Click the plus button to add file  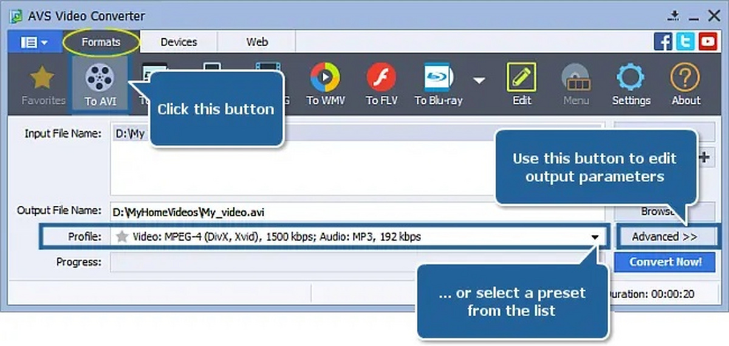click(705, 158)
